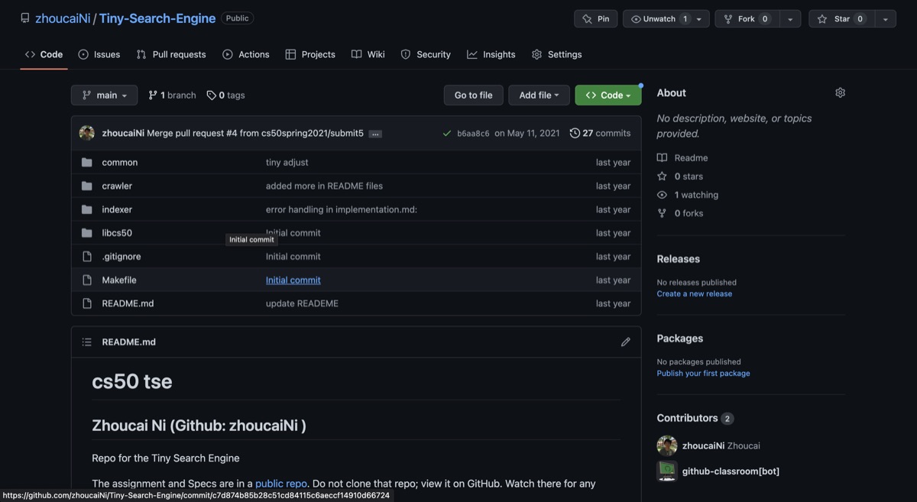The height and width of the screenshot is (502, 917).
Task: Click Create a new release
Action: click(x=695, y=294)
